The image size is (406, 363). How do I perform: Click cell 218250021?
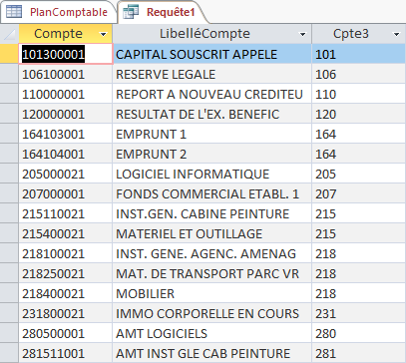coord(66,273)
